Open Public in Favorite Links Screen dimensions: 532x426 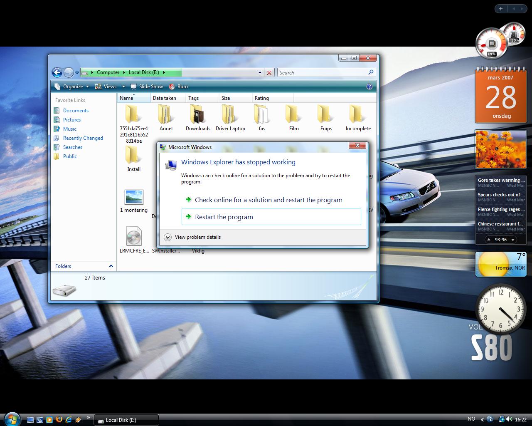click(70, 156)
